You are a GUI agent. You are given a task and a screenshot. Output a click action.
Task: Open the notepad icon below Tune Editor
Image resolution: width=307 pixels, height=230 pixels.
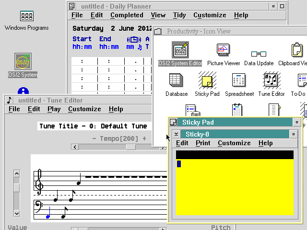coord(274,110)
